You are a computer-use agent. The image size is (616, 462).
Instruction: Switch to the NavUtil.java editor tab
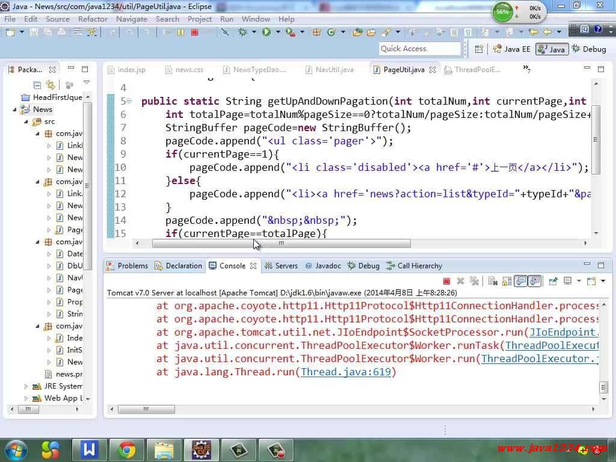point(330,70)
